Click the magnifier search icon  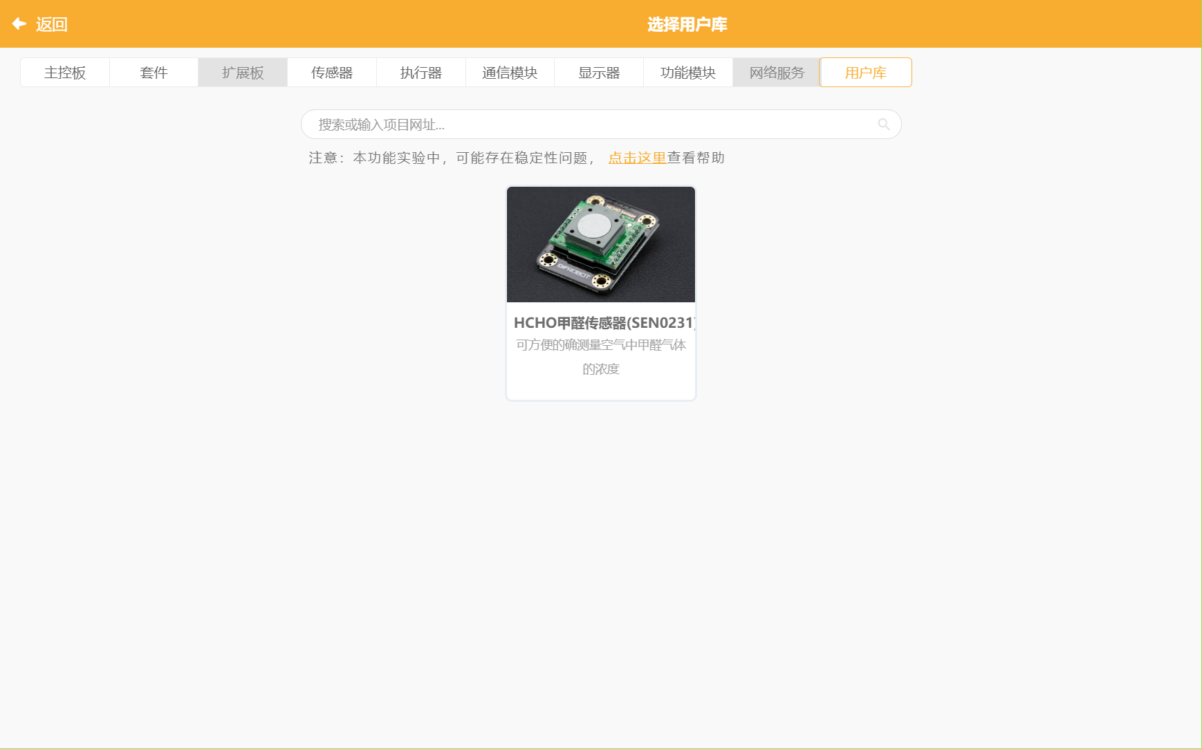pos(884,124)
